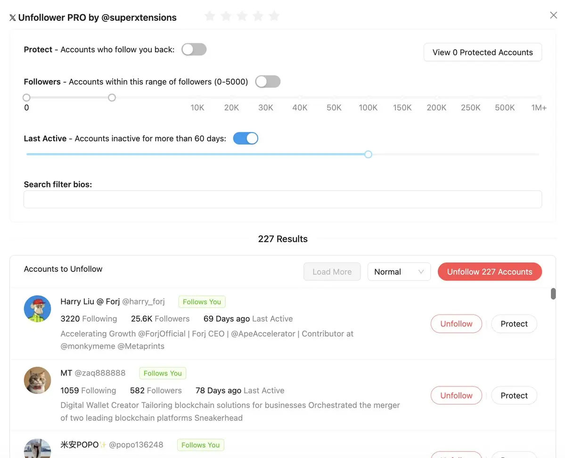
Task: Click the X logo in the title
Action: coord(13,18)
